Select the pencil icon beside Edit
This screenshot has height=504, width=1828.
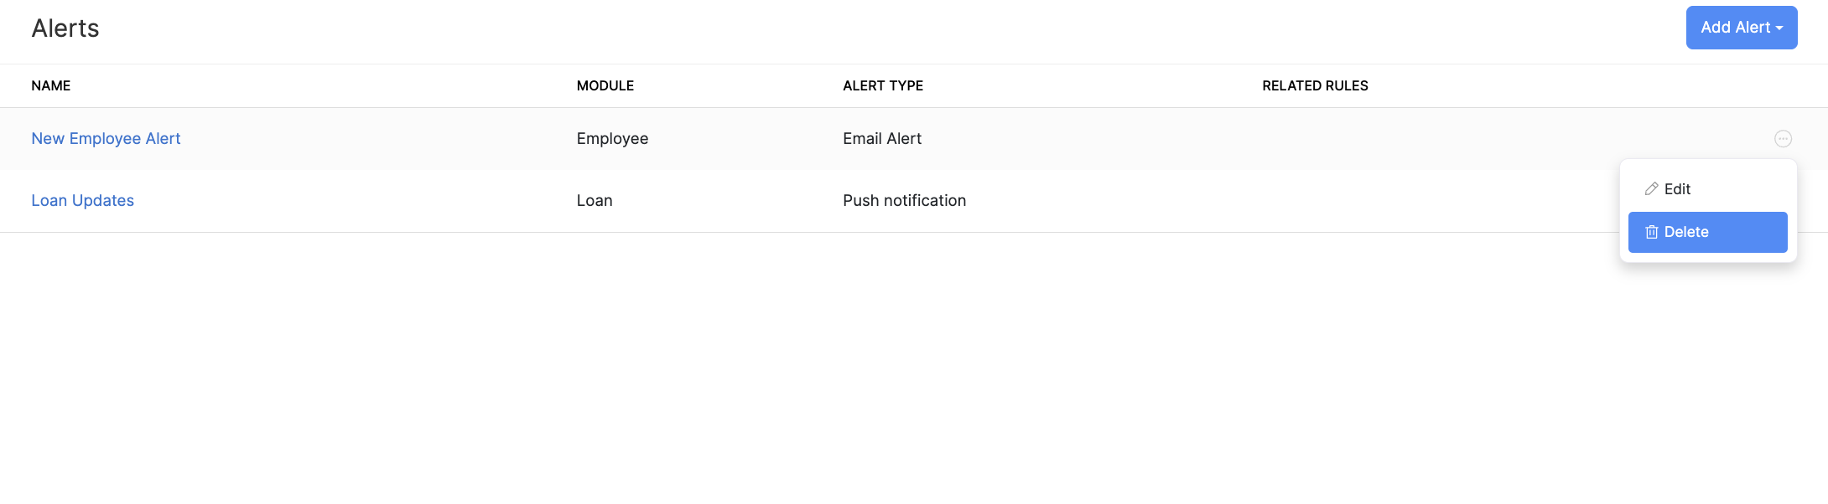[x=1649, y=189]
